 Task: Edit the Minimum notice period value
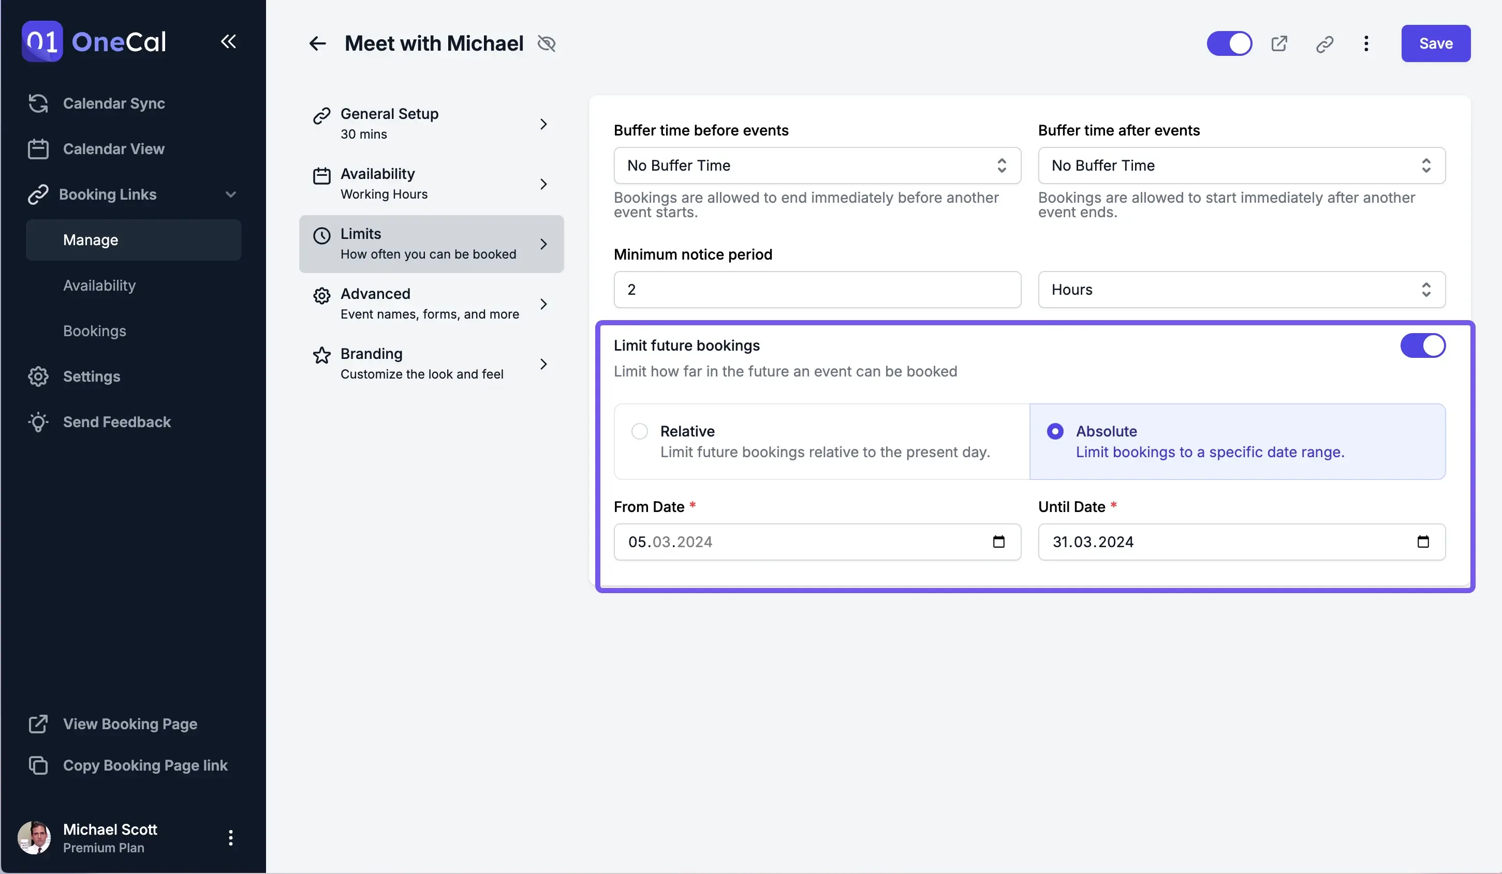(x=816, y=289)
